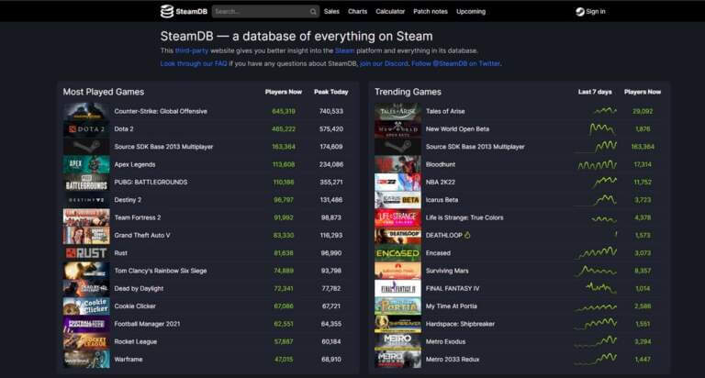
Task: Select the Apex Legends thumbnail image
Action: (86, 164)
